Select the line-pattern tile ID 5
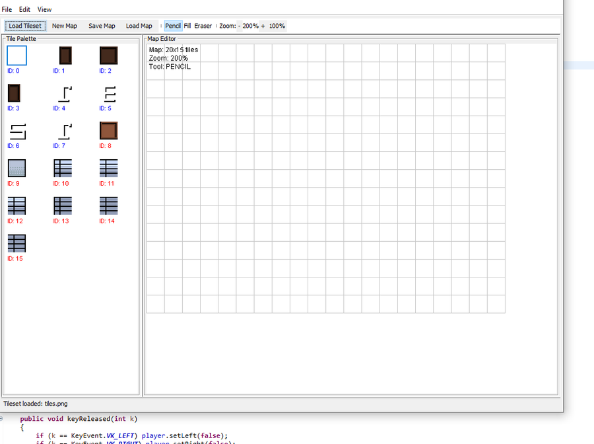This screenshot has width=594, height=444. click(110, 94)
